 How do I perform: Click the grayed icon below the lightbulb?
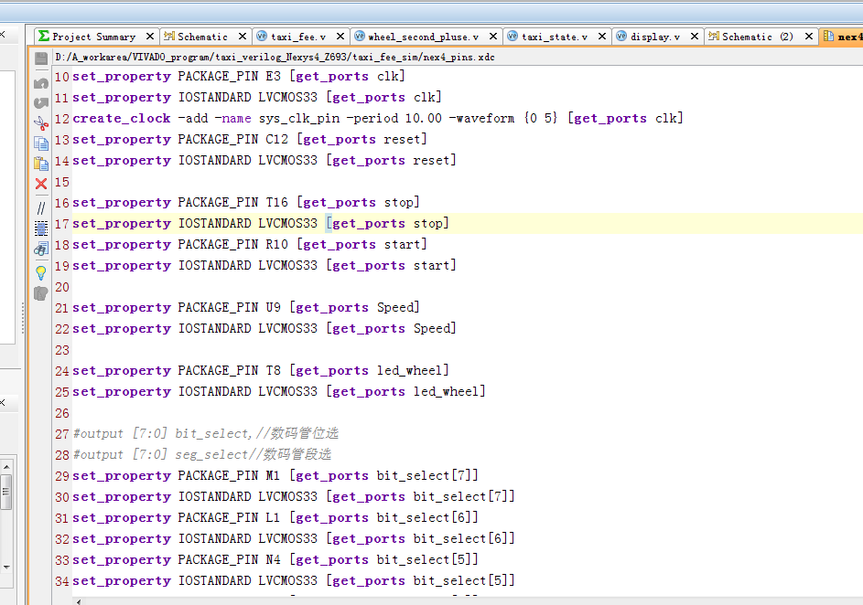pyautogui.click(x=41, y=293)
